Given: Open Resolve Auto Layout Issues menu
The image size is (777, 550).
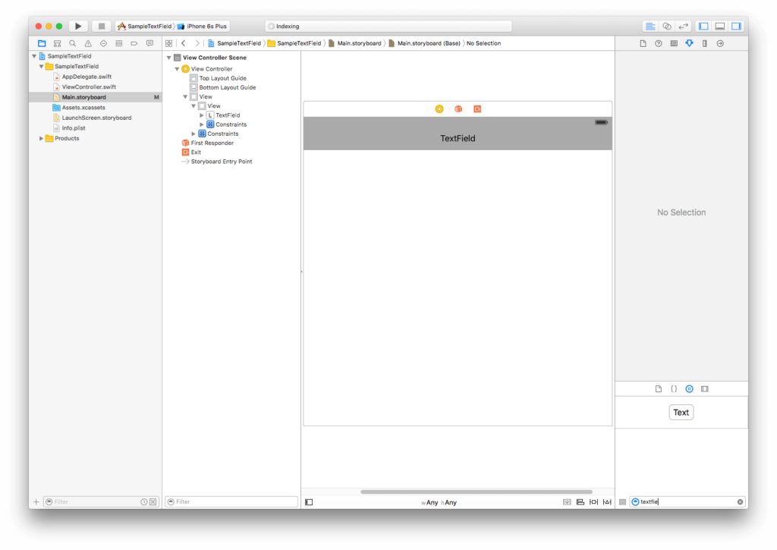Looking at the screenshot, I should pyautogui.click(x=606, y=502).
